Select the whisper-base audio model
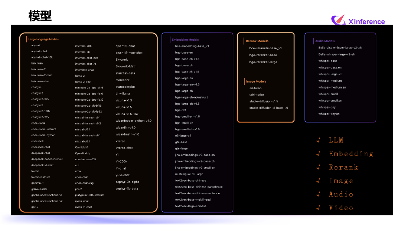401x225 pixels. (327, 61)
